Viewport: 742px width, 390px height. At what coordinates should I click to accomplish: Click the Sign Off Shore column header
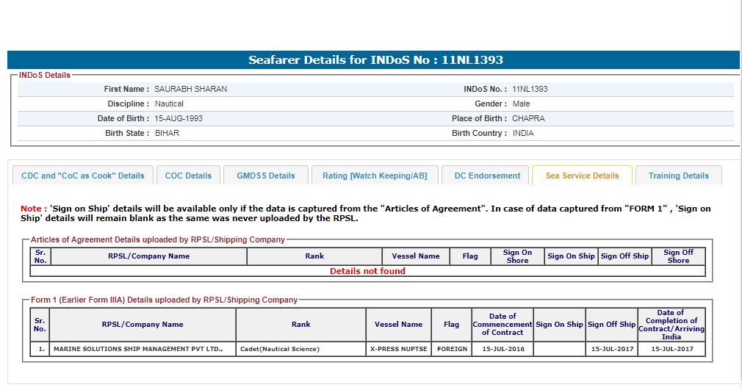(x=678, y=256)
